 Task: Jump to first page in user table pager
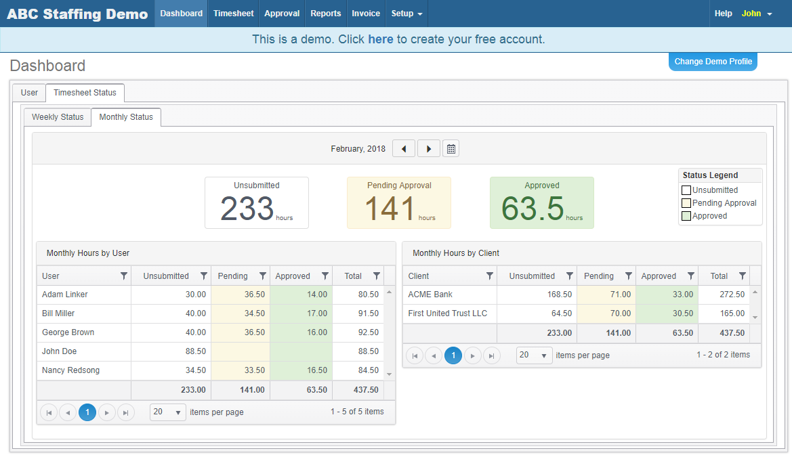(x=49, y=412)
